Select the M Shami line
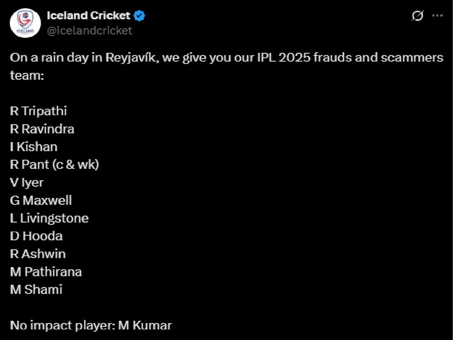This screenshot has height=340, width=454. tap(36, 290)
